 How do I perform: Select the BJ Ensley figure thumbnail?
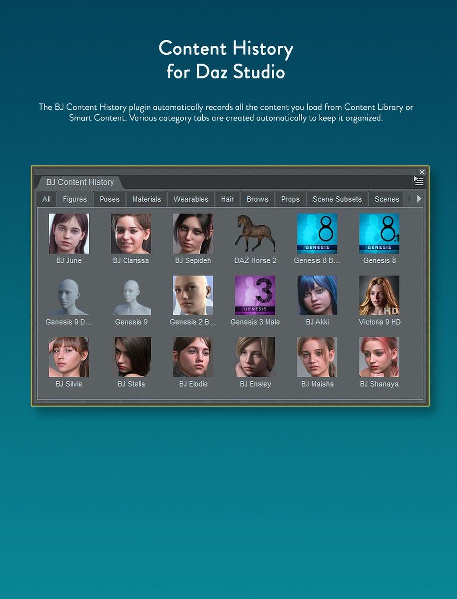255,357
